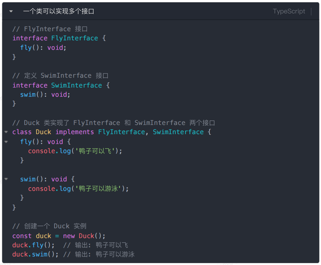The width and height of the screenshot is (321, 265).
Task: Click the code 'duck.fly();'
Action: [33, 245]
